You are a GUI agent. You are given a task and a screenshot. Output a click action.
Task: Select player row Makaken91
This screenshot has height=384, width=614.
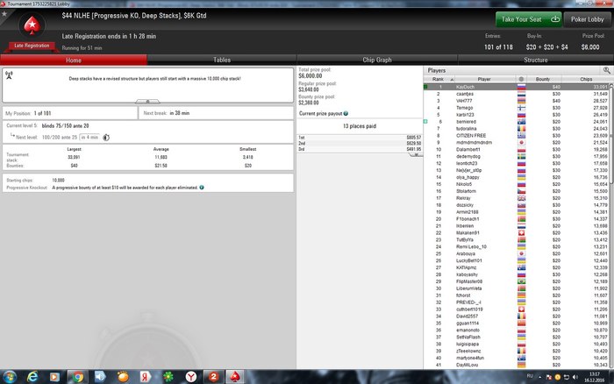click(x=516, y=233)
